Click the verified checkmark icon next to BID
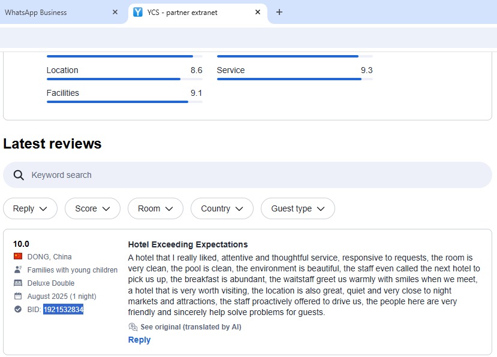 (18, 310)
